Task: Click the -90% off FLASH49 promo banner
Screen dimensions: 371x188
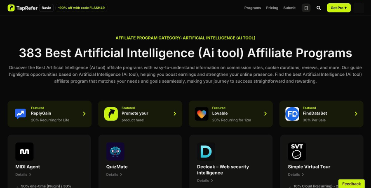Action: pos(81,8)
